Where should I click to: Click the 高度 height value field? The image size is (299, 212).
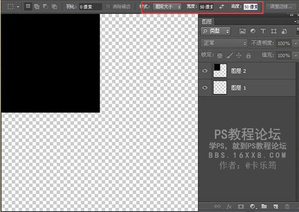[x=251, y=7]
